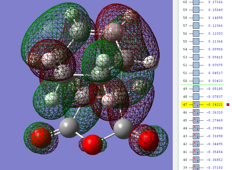This screenshot has width=232, height=170.
Task: Click energy value -0.05185
Action: [x=214, y=89]
